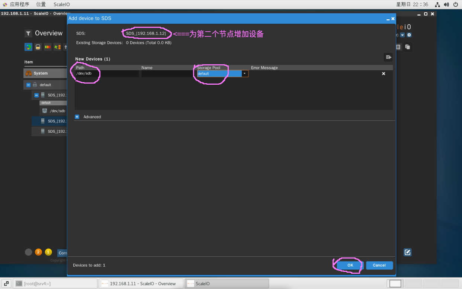Click the System binoculars icon
The height and width of the screenshot is (289, 462).
click(x=28, y=73)
